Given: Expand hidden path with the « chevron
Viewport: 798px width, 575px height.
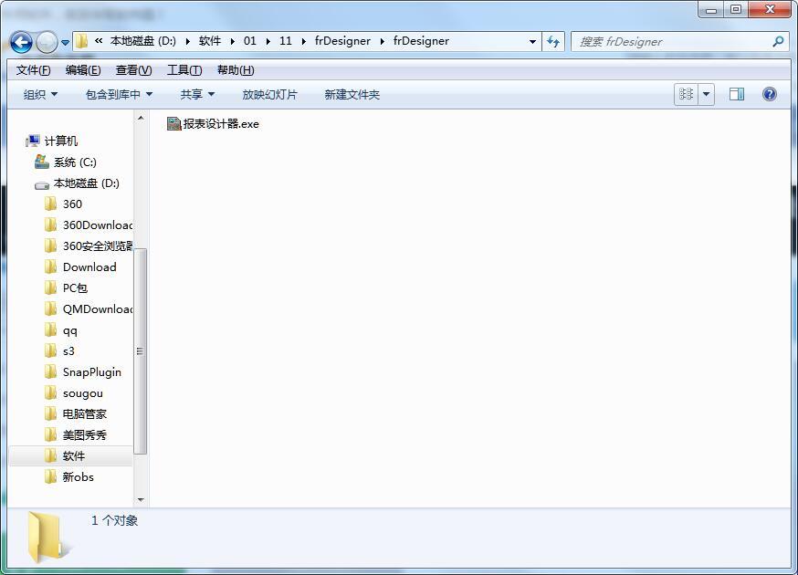Looking at the screenshot, I should [x=99, y=41].
